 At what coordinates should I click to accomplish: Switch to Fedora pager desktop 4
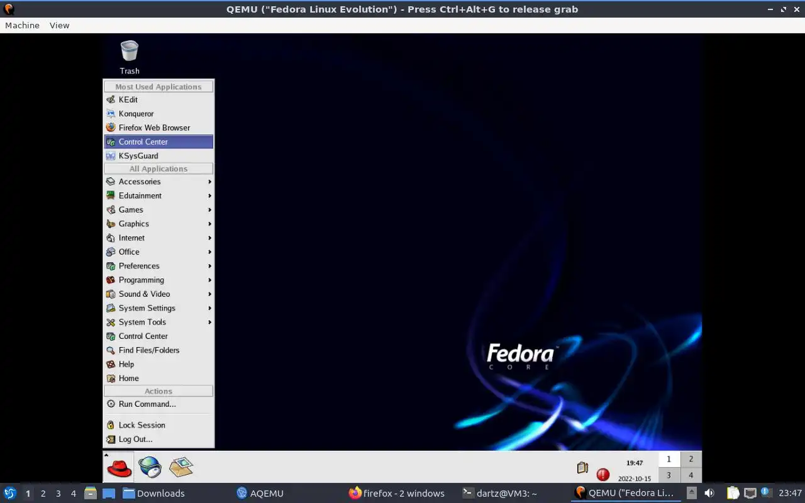[691, 475]
